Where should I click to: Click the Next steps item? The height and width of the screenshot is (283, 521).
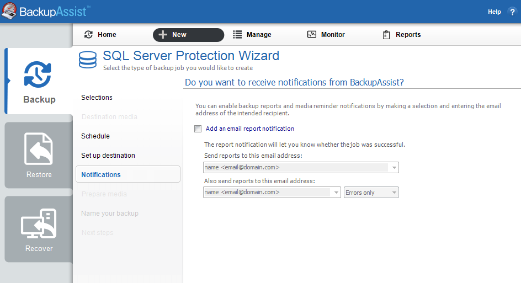tap(97, 232)
